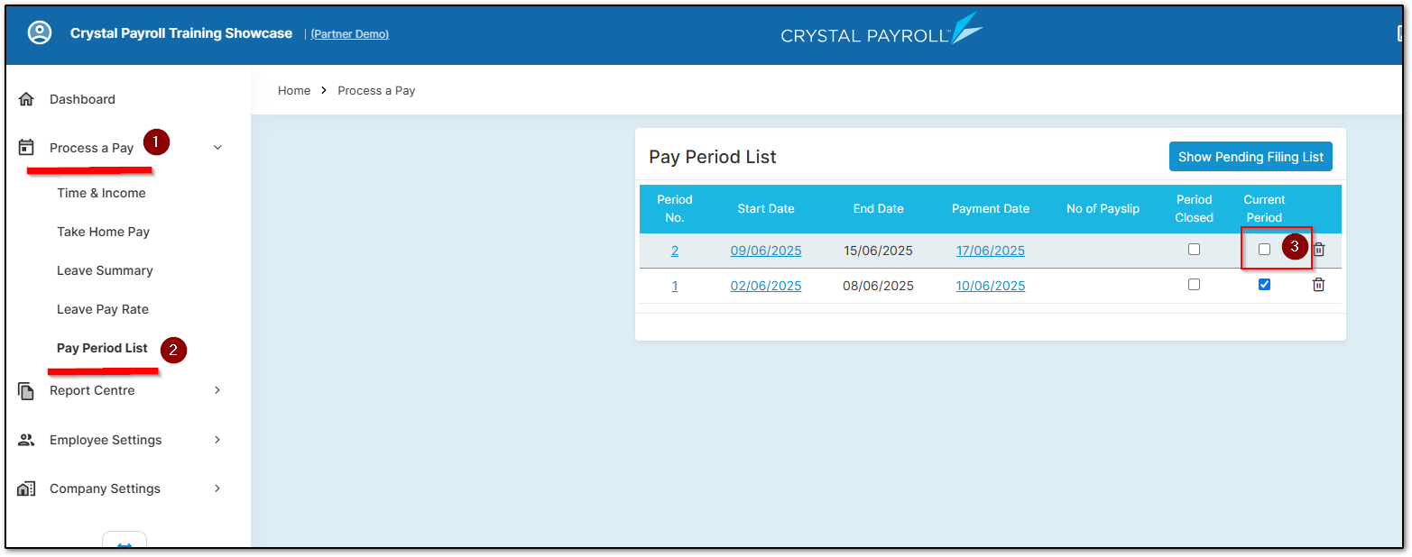The height and width of the screenshot is (557, 1412).
Task: Open period number 2 link
Action: pyautogui.click(x=675, y=251)
